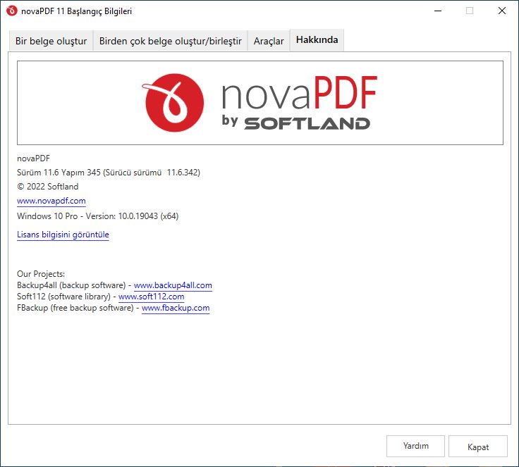Follow the www.fbackup.com link
The height and width of the screenshot is (467, 519).
click(176, 308)
